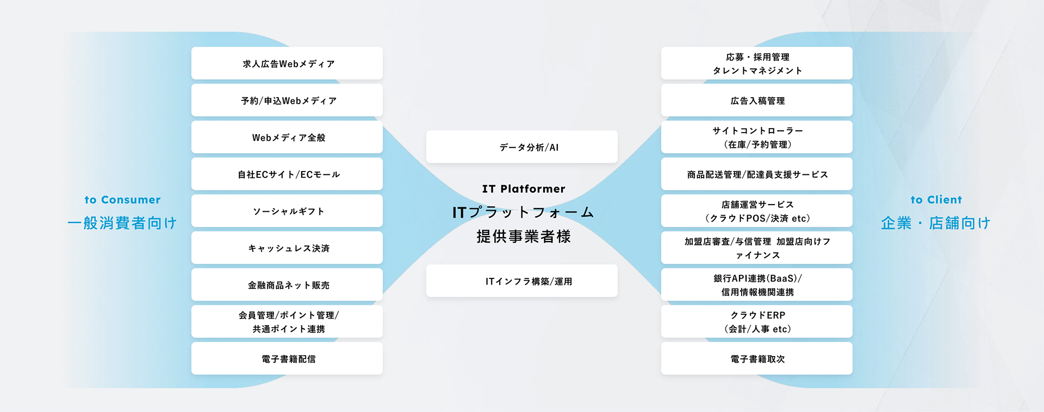Click the 求人広告Webメディア box
Image resolution: width=1044 pixels, height=412 pixels.
287,64
